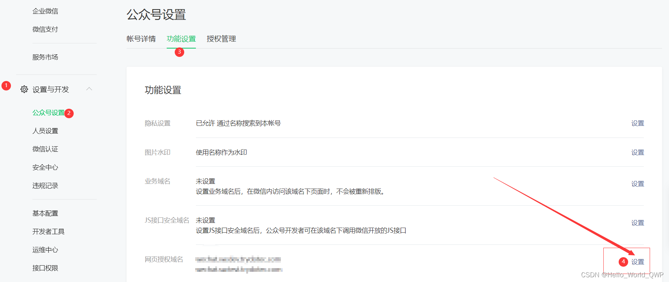
Task: Click the 图片水印 row label
Action: (x=158, y=152)
